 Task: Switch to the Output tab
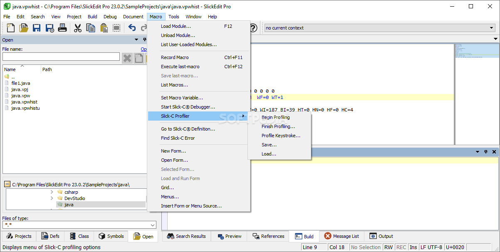(x=381, y=236)
